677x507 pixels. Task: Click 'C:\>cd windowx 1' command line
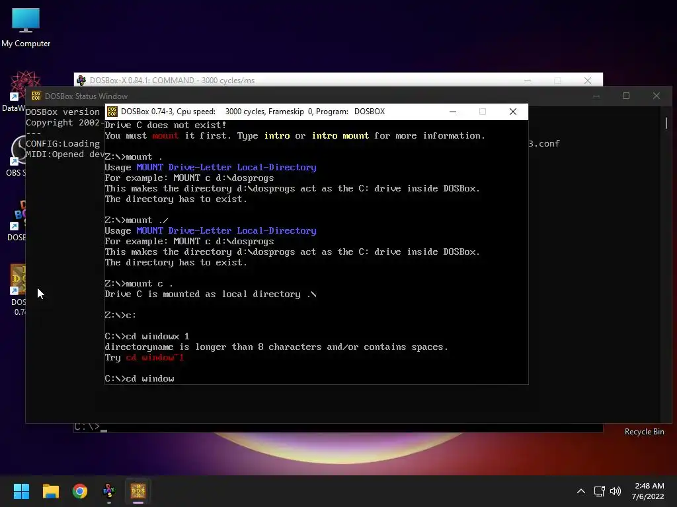[147, 336]
